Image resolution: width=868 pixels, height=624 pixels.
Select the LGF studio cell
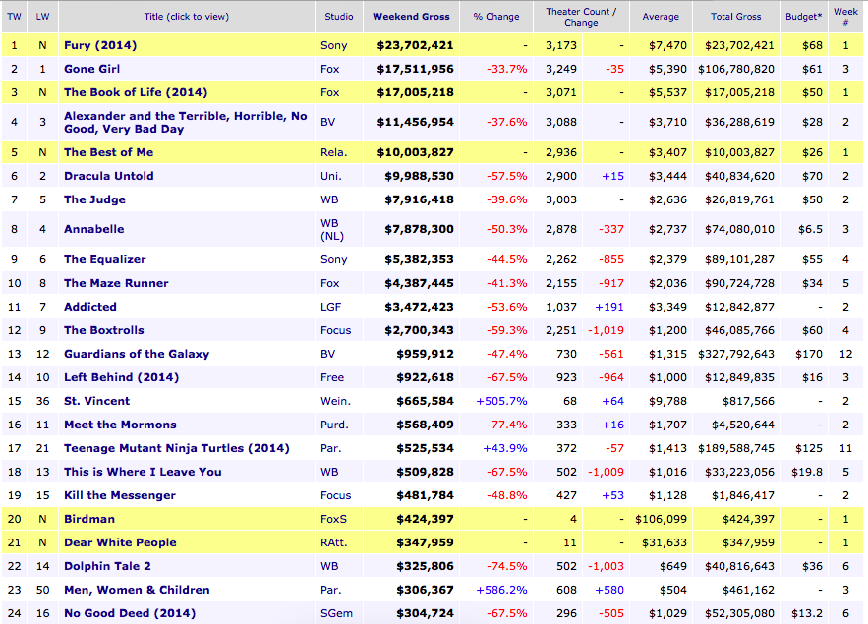331,307
